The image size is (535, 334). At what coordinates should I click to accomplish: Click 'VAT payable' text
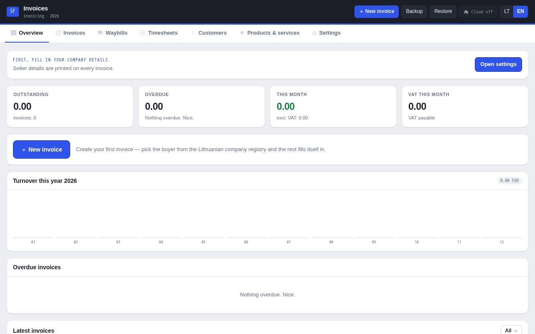tap(422, 118)
